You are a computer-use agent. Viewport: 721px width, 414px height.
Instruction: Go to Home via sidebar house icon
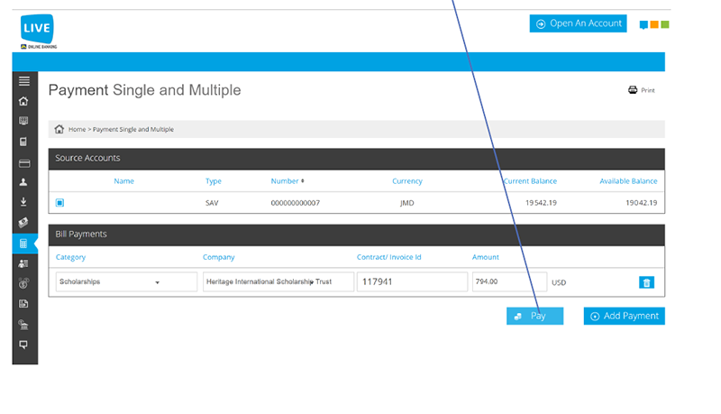coord(23,101)
